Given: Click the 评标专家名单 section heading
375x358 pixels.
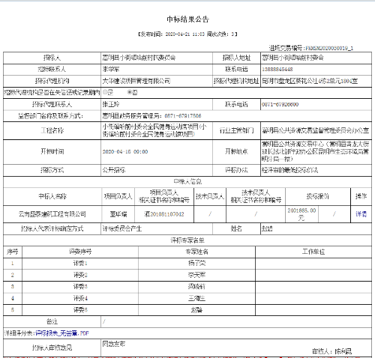Looking at the screenshot, I should pyautogui.click(x=187, y=240).
